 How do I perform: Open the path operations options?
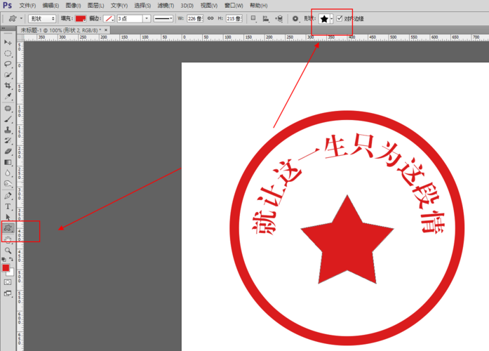pyautogui.click(x=253, y=19)
